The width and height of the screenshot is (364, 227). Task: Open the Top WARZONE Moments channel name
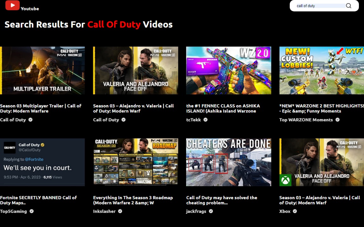(x=306, y=120)
